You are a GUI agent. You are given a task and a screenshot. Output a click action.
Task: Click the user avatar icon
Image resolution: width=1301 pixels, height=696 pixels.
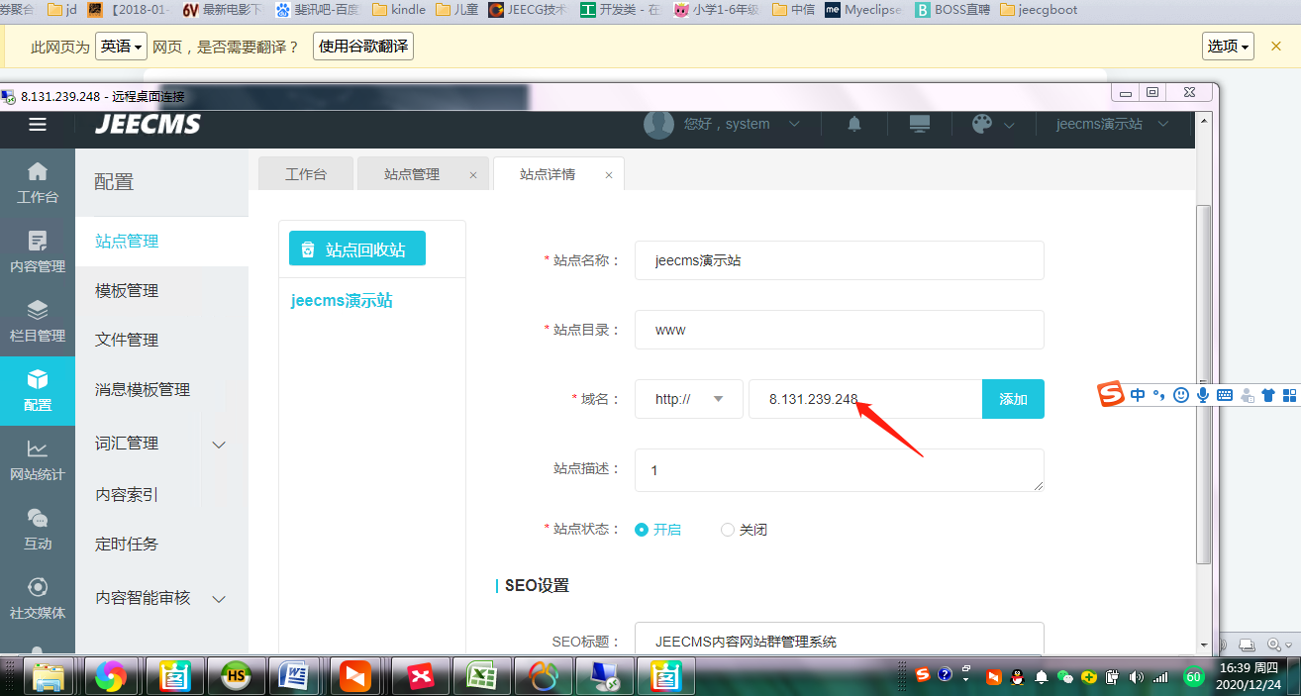coord(658,124)
